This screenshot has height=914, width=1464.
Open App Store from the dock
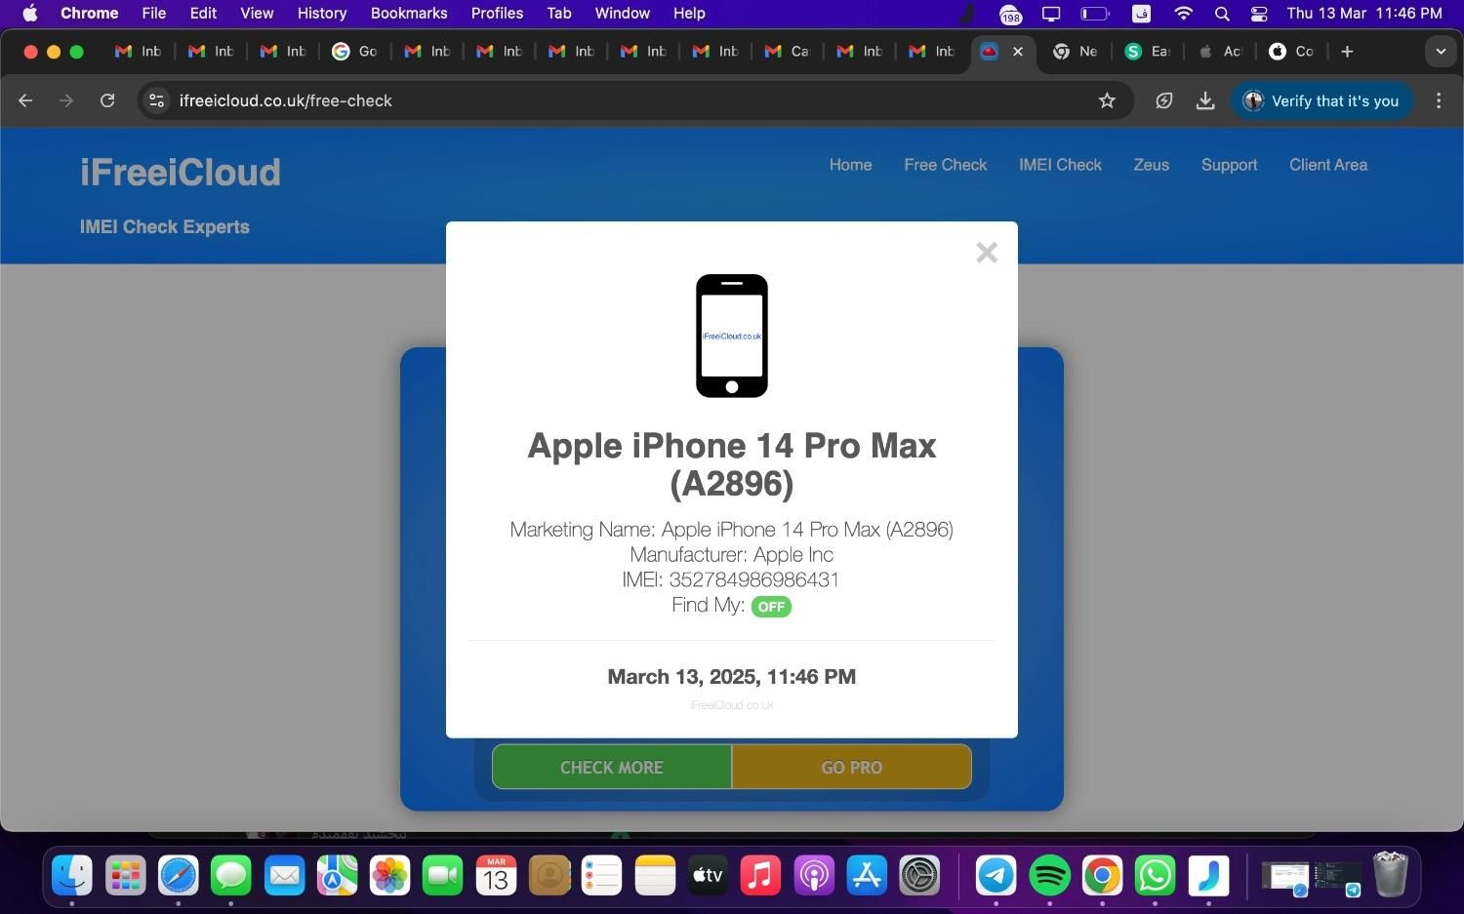[867, 875]
